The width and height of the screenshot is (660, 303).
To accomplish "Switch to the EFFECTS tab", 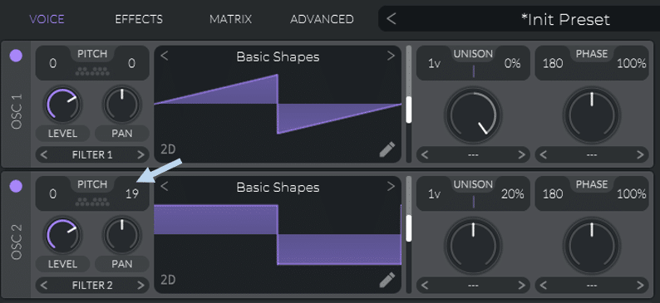I will click(139, 19).
